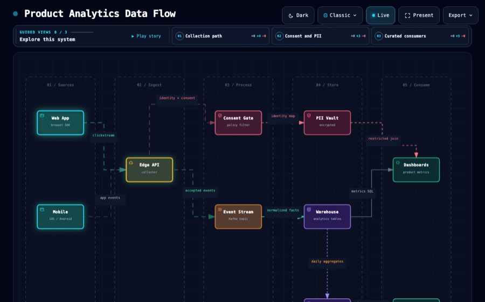Select the Consent Gate node
Image resolution: width=485 pixels, height=302 pixels.
coord(238,123)
